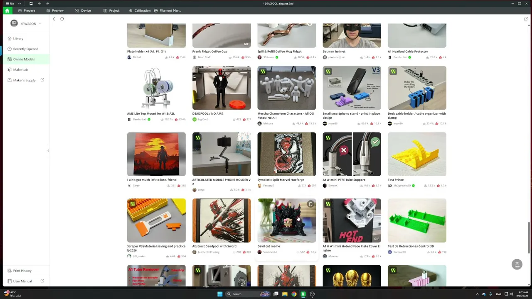Image resolution: width=532 pixels, height=299 pixels.
Task: Click 'Devil cat meme' title text
Action: pyautogui.click(x=269, y=246)
